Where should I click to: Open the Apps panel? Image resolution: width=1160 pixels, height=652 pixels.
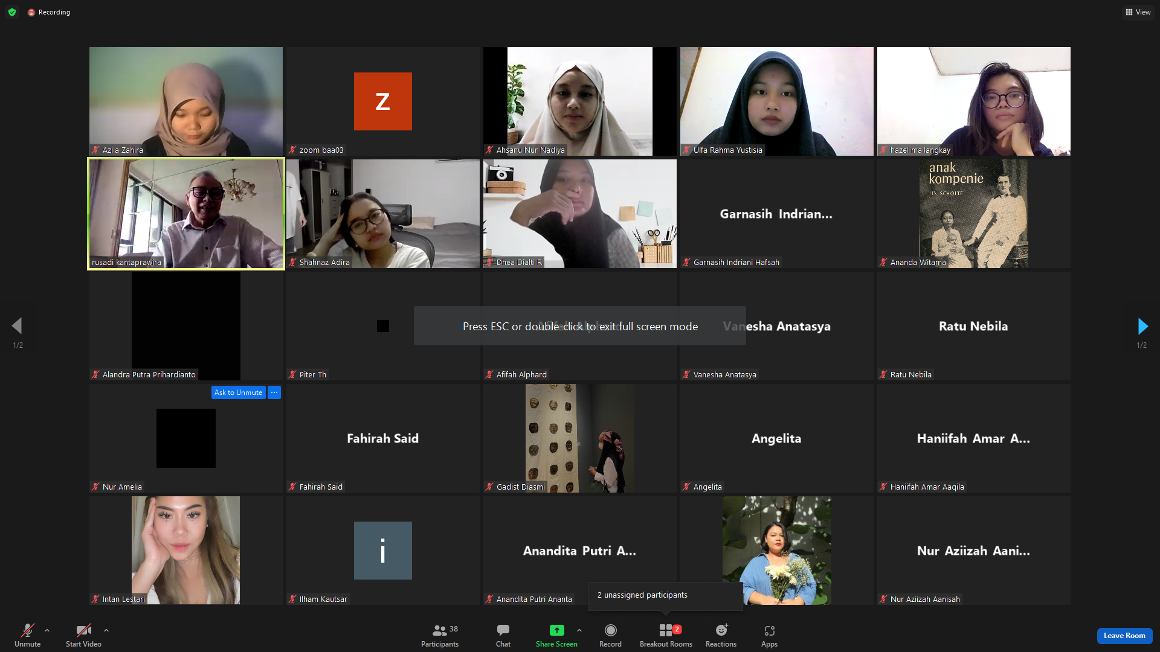pyautogui.click(x=769, y=636)
